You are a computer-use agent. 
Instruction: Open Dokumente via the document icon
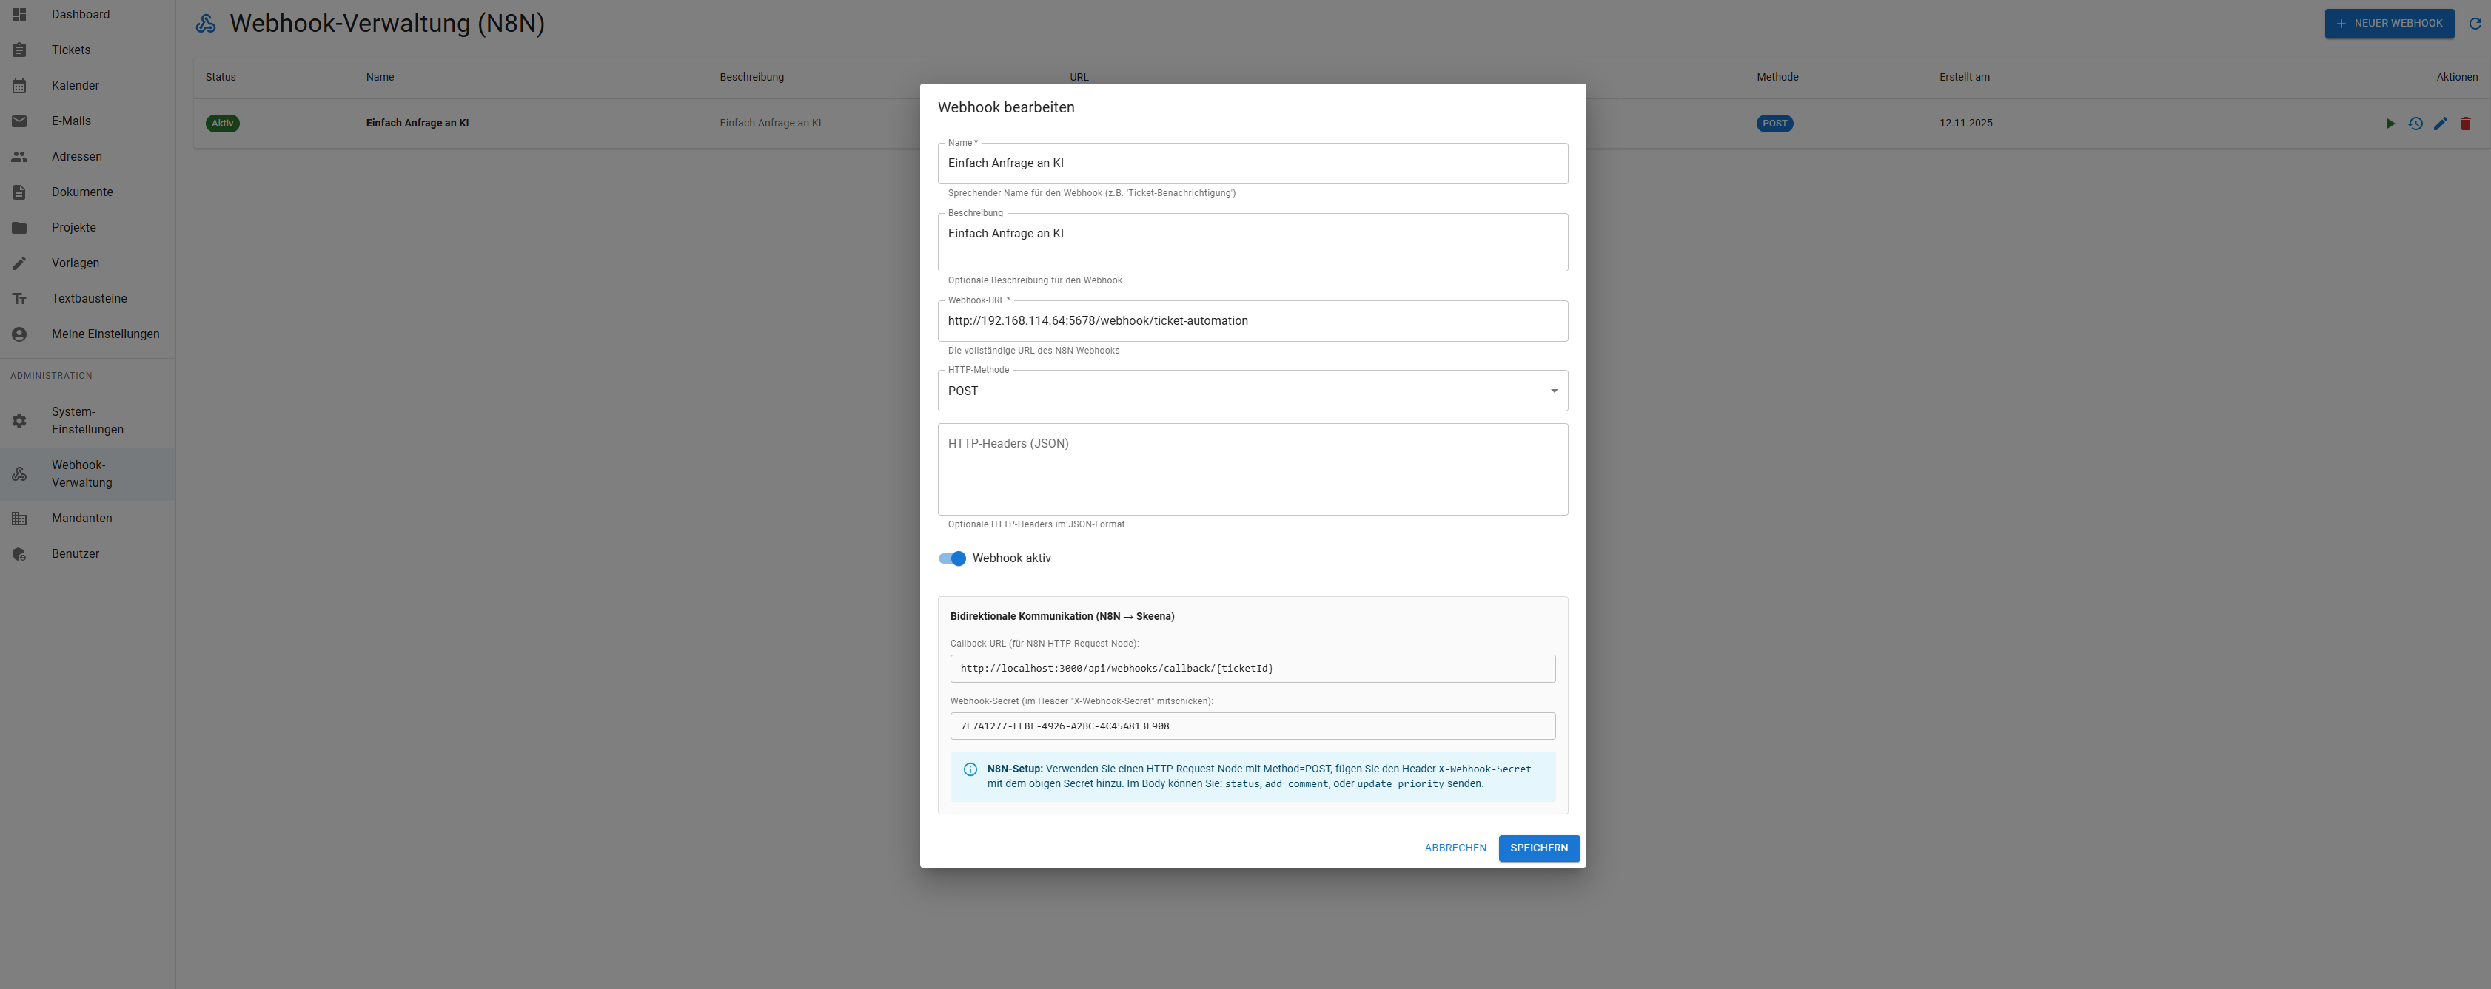coord(19,192)
